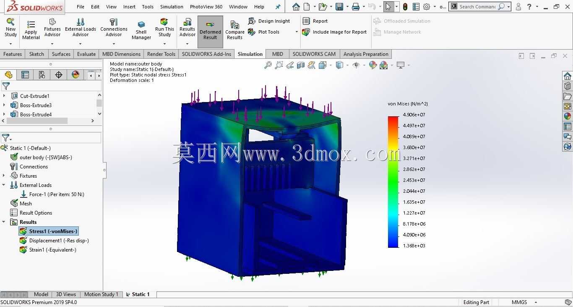Open Connections Advisor tool
The width and height of the screenshot is (573, 307).
point(114,29)
